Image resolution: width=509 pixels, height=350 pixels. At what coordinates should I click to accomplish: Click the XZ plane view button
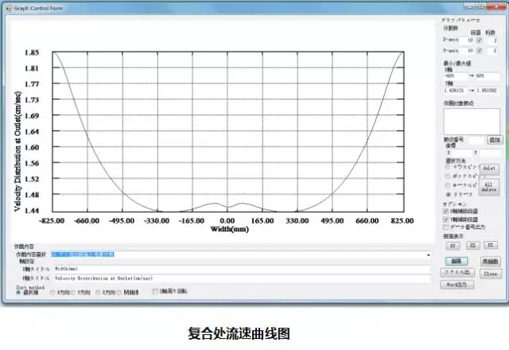pyautogui.click(x=471, y=246)
